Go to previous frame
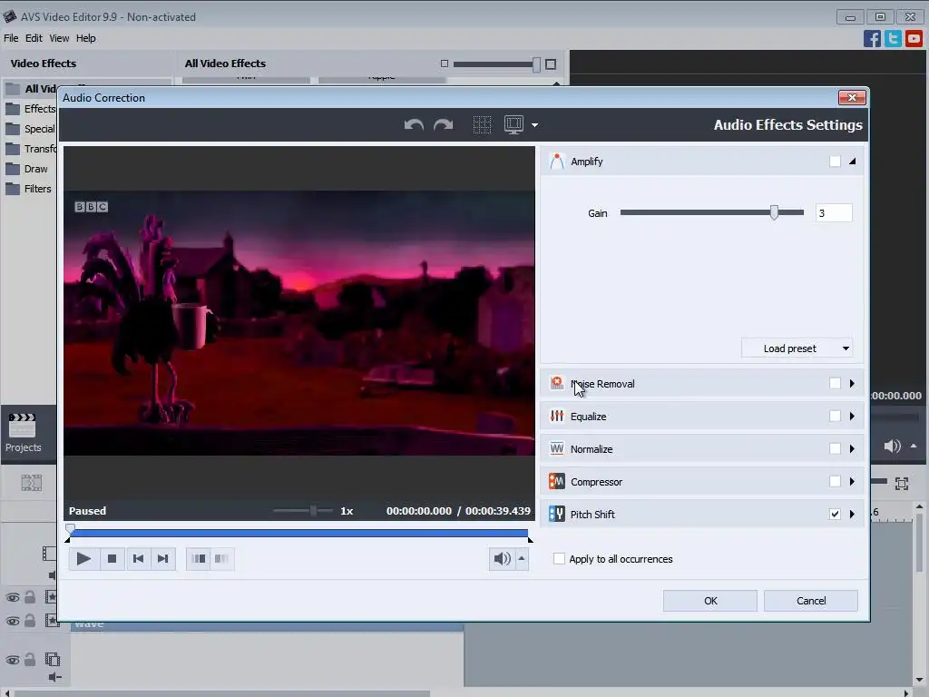This screenshot has height=697, width=929. 138,558
